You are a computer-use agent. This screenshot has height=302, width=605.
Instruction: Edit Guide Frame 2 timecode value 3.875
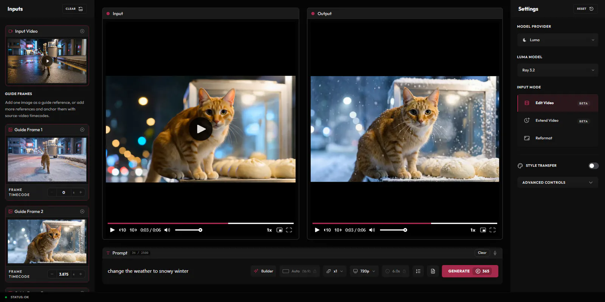64,274
